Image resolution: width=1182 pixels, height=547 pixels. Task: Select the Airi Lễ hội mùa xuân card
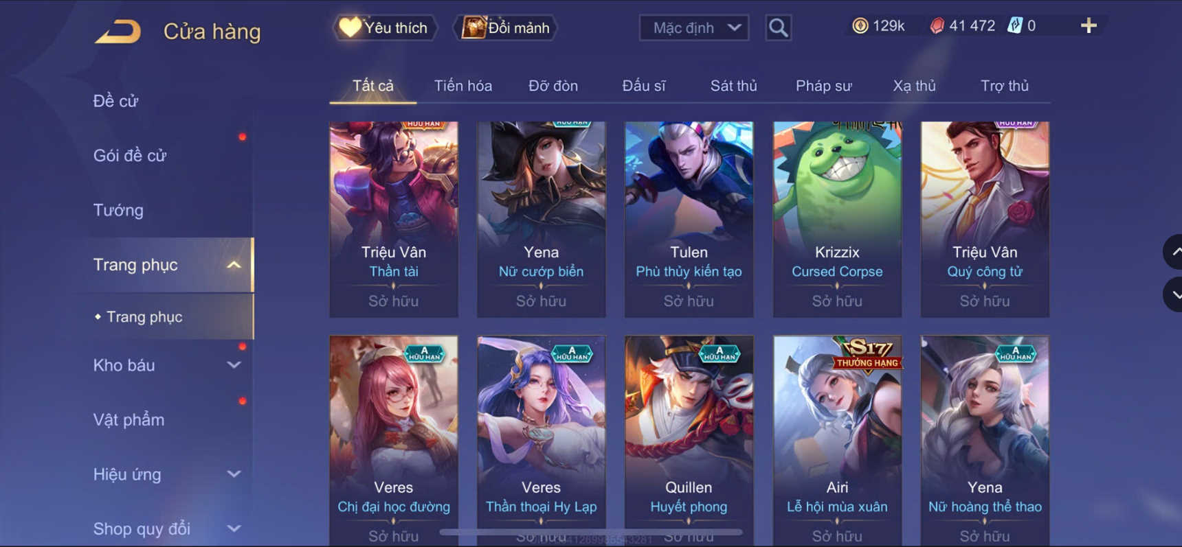[837, 441]
